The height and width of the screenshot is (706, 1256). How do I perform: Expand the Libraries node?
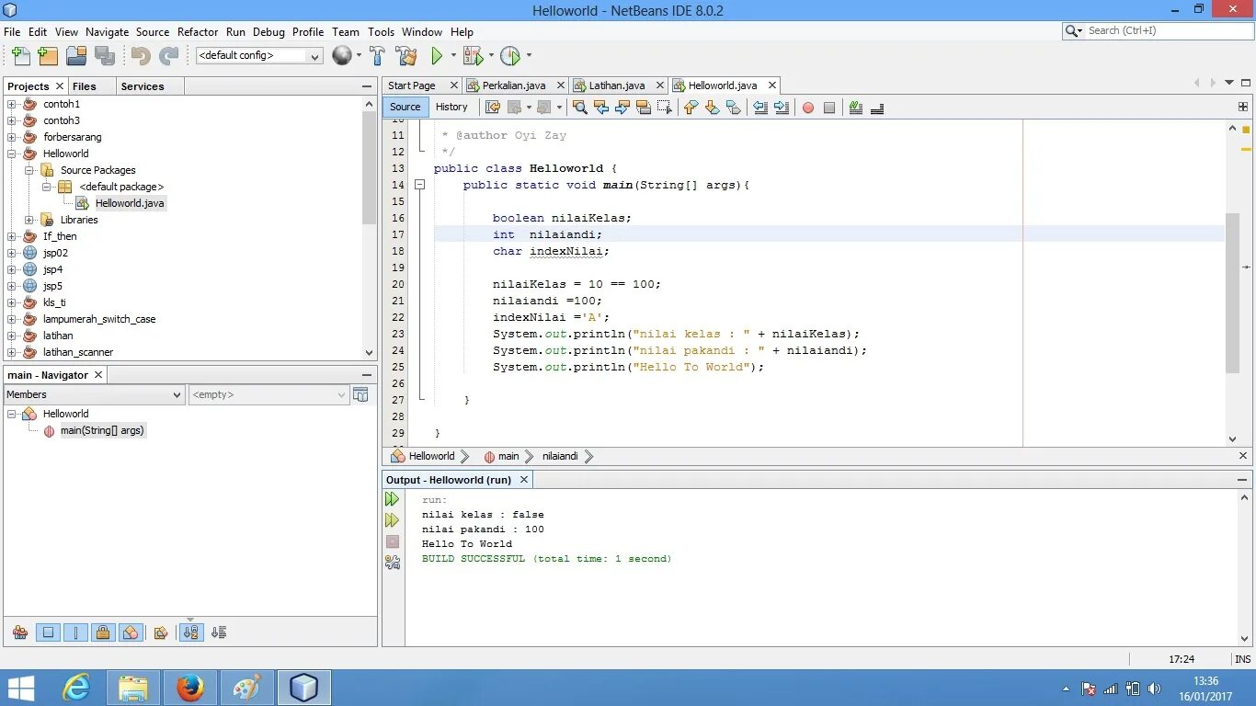click(x=29, y=220)
